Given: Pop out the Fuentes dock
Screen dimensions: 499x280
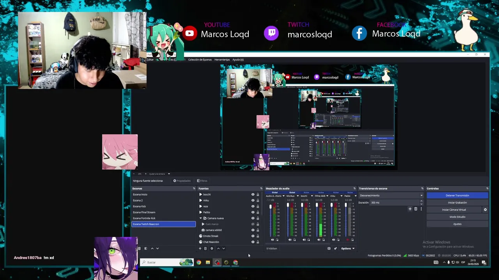Looking at the screenshot, I should (x=261, y=189).
